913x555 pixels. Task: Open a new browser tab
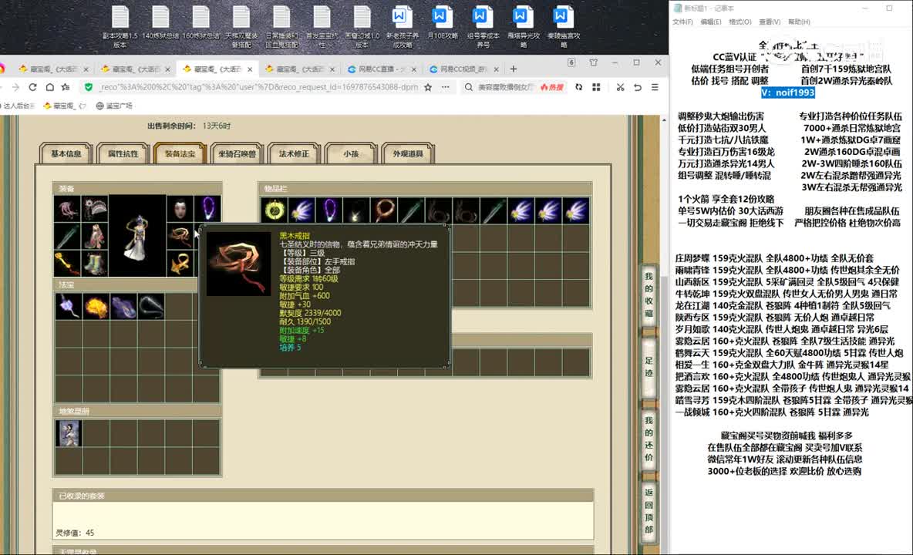pos(513,69)
